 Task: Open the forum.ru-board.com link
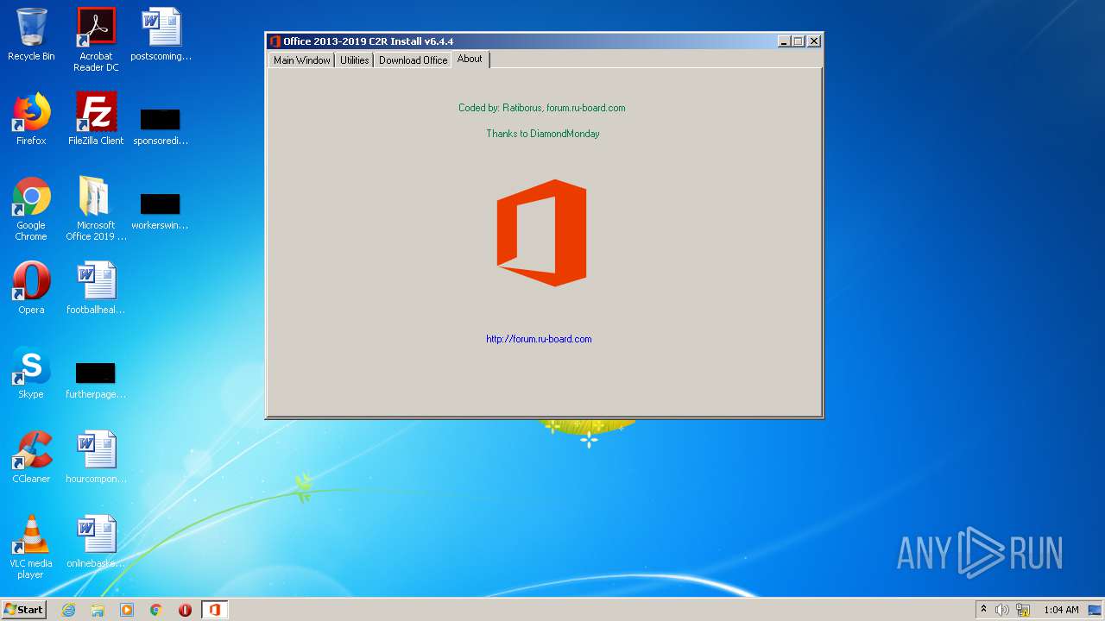click(539, 339)
